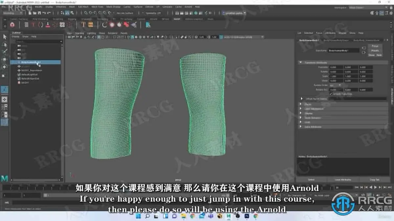The image size is (394, 221).
Task: Click the Load Attributes button
Action: [x=343, y=180]
